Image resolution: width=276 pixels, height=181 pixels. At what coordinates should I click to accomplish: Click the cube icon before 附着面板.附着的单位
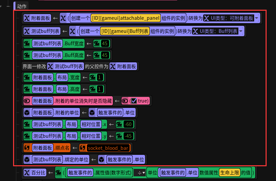(27, 113)
